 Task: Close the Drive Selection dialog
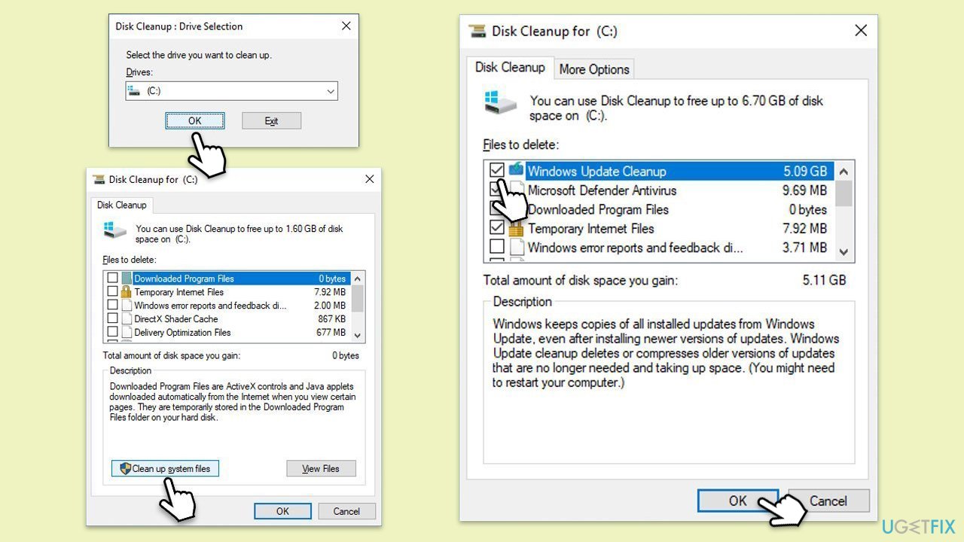coord(346,26)
